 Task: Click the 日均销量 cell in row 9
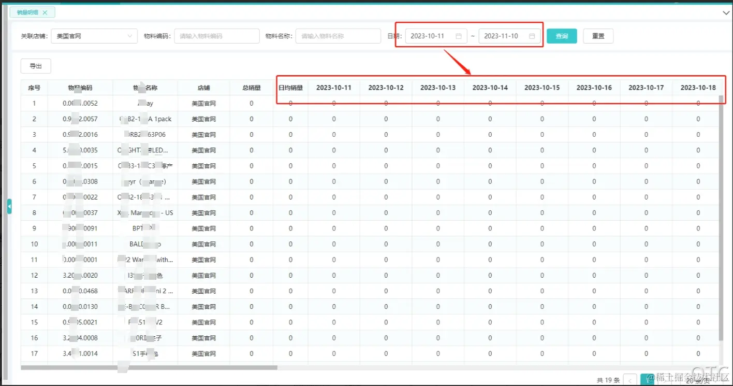coord(290,228)
